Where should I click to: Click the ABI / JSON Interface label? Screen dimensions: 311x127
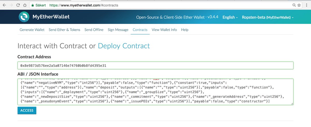click(38, 74)
